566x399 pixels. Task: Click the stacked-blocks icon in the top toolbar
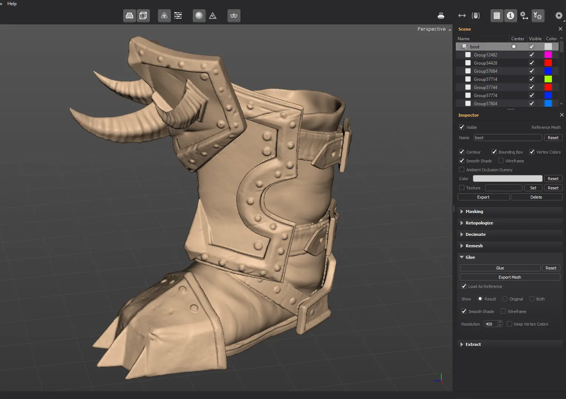129,16
